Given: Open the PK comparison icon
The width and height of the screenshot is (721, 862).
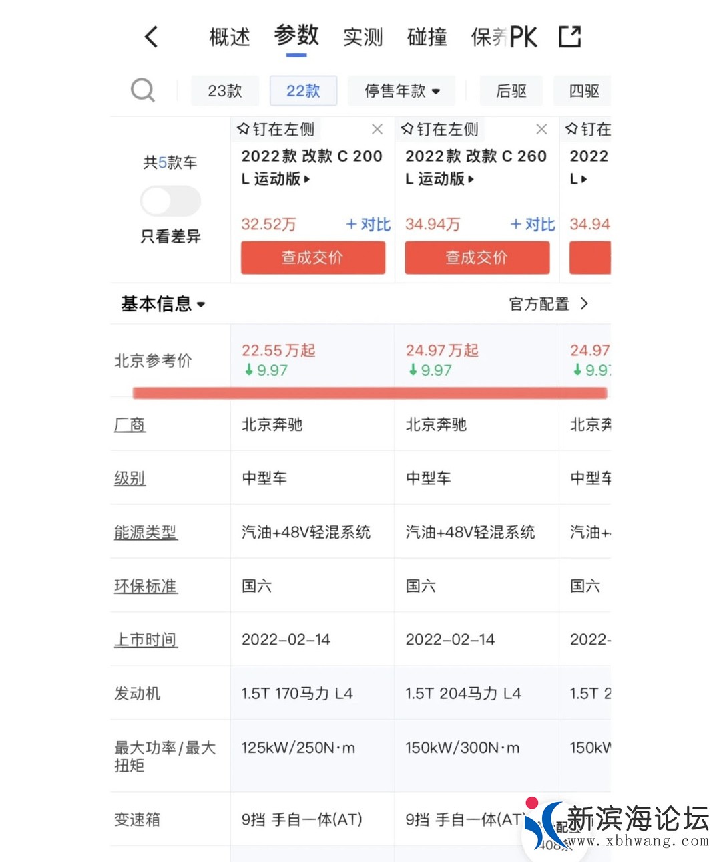Looking at the screenshot, I should point(523,37).
